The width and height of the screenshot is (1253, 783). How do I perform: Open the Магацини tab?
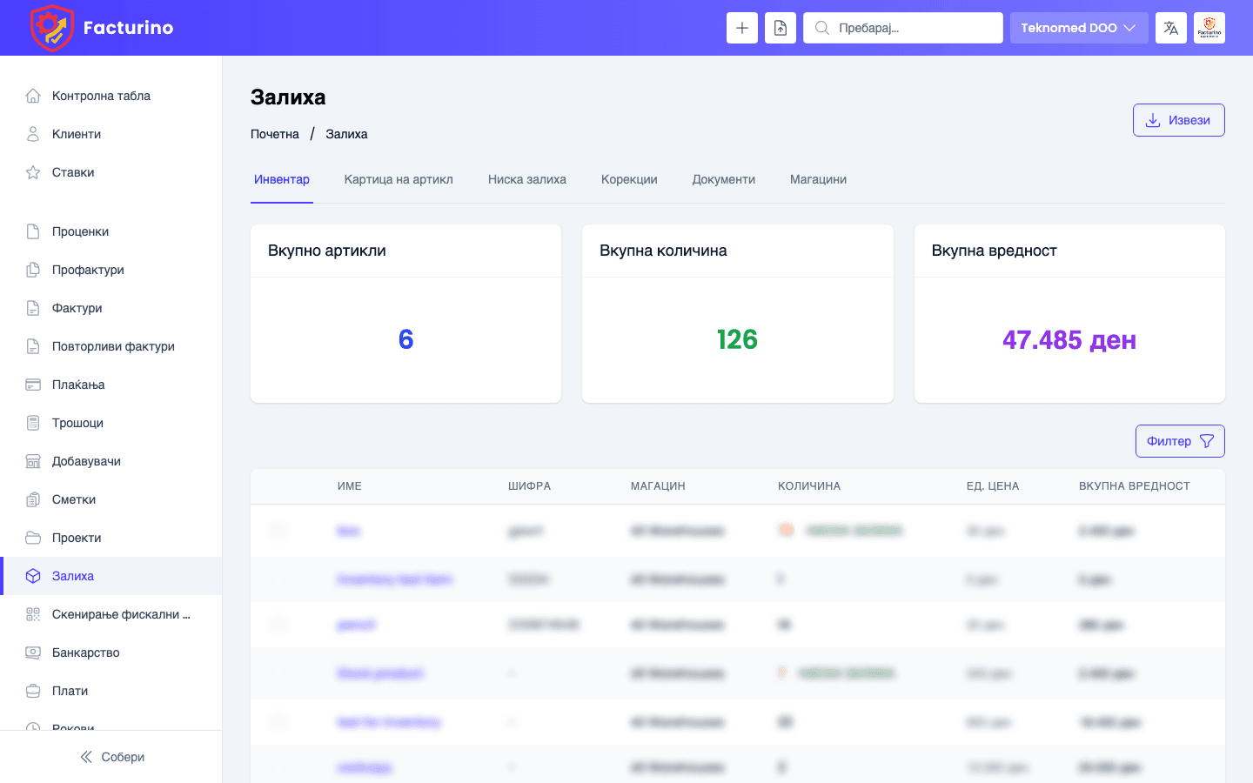click(818, 179)
